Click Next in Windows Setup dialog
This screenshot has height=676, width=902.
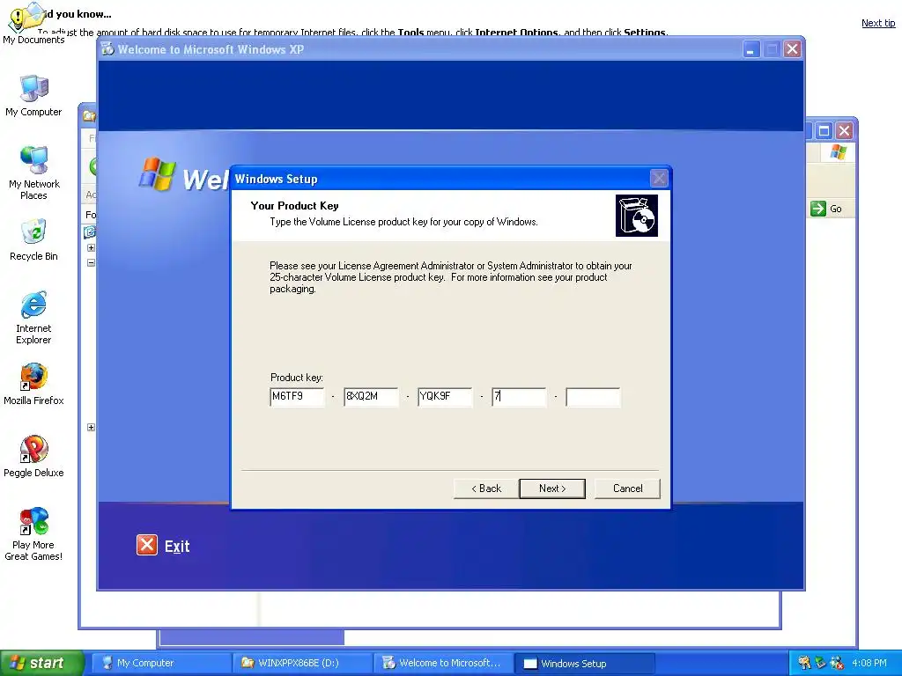pyautogui.click(x=552, y=489)
